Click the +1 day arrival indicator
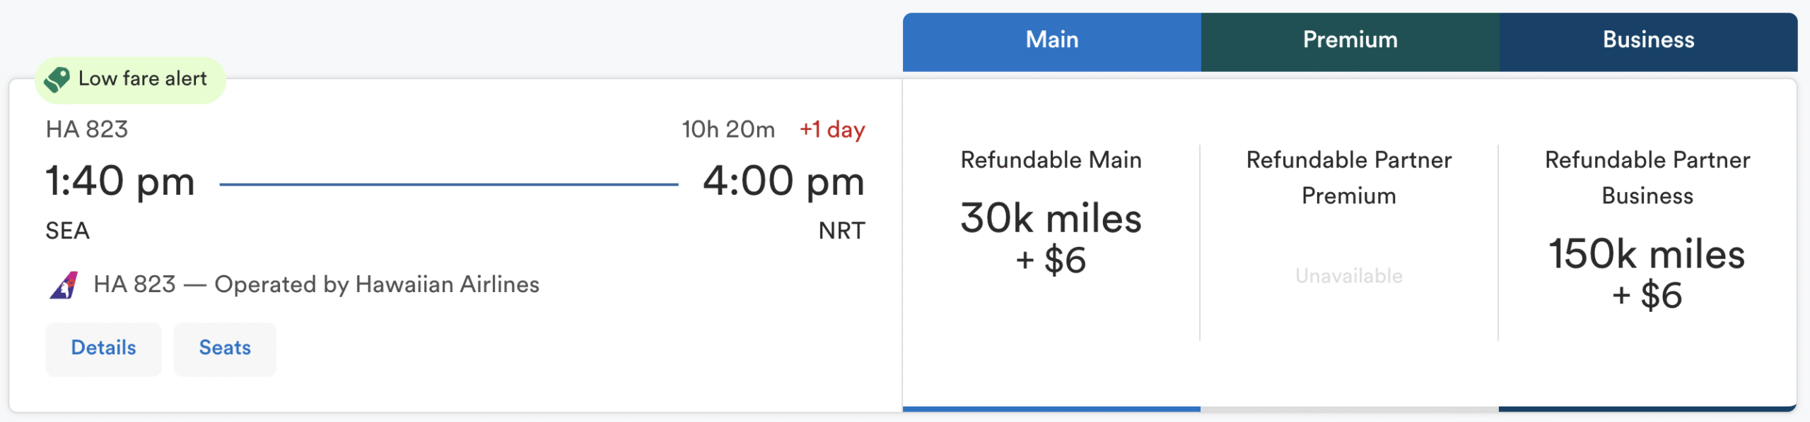The width and height of the screenshot is (1810, 422). (831, 130)
